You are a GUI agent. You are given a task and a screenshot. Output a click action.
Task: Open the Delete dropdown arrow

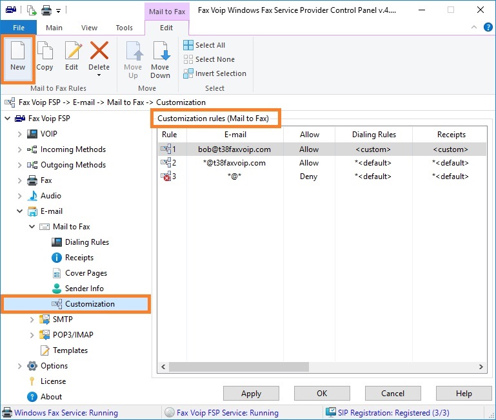pyautogui.click(x=99, y=75)
